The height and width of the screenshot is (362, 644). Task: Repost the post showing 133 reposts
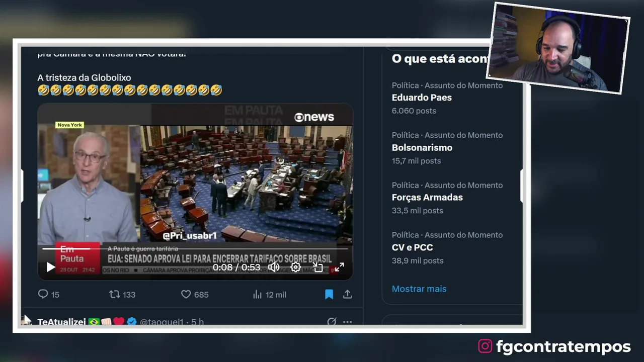[x=122, y=295]
